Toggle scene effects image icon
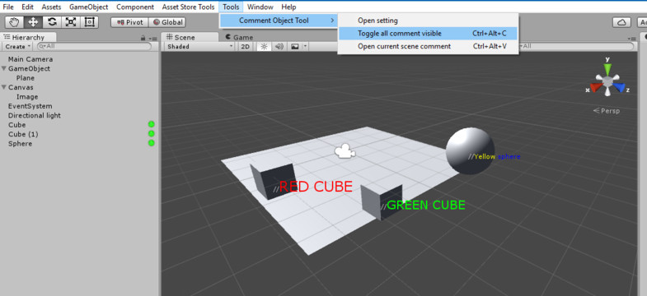 [294, 47]
